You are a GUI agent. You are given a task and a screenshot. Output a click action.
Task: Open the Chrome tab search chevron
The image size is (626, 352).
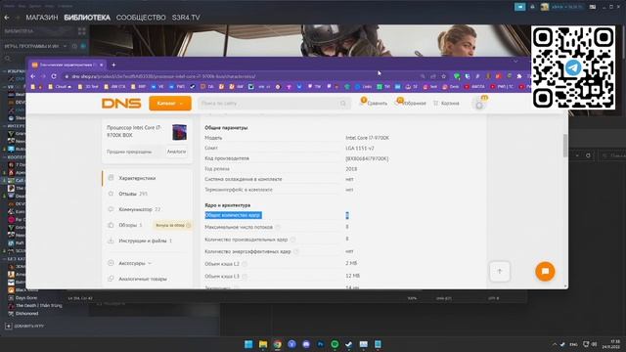coord(515,62)
